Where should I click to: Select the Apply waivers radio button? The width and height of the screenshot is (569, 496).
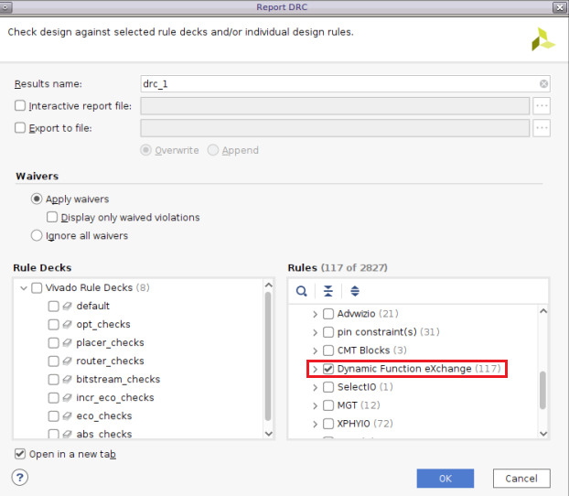tap(37, 199)
